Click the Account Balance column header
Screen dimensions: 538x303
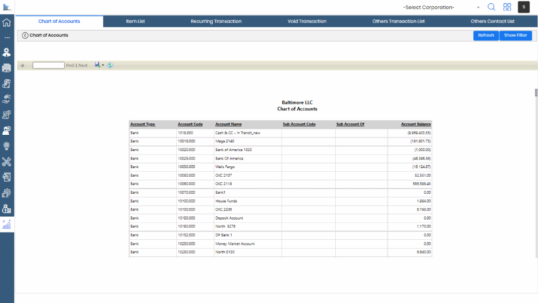tap(415, 124)
